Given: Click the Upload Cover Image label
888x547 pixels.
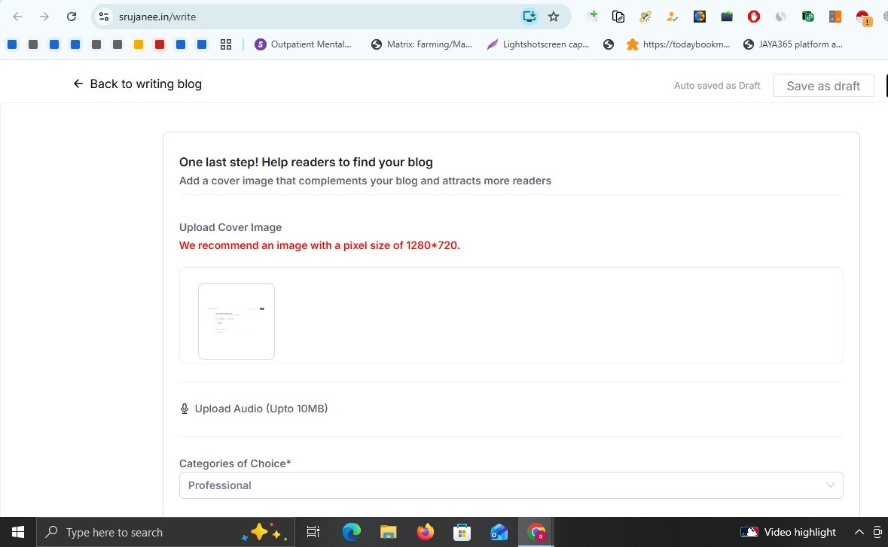Looking at the screenshot, I should click(x=230, y=227).
